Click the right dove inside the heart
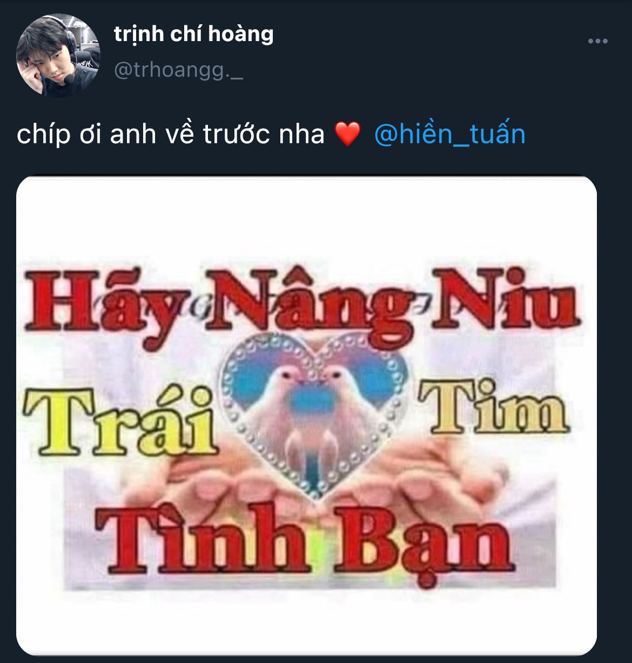This screenshot has height=663, width=632. tap(342, 411)
